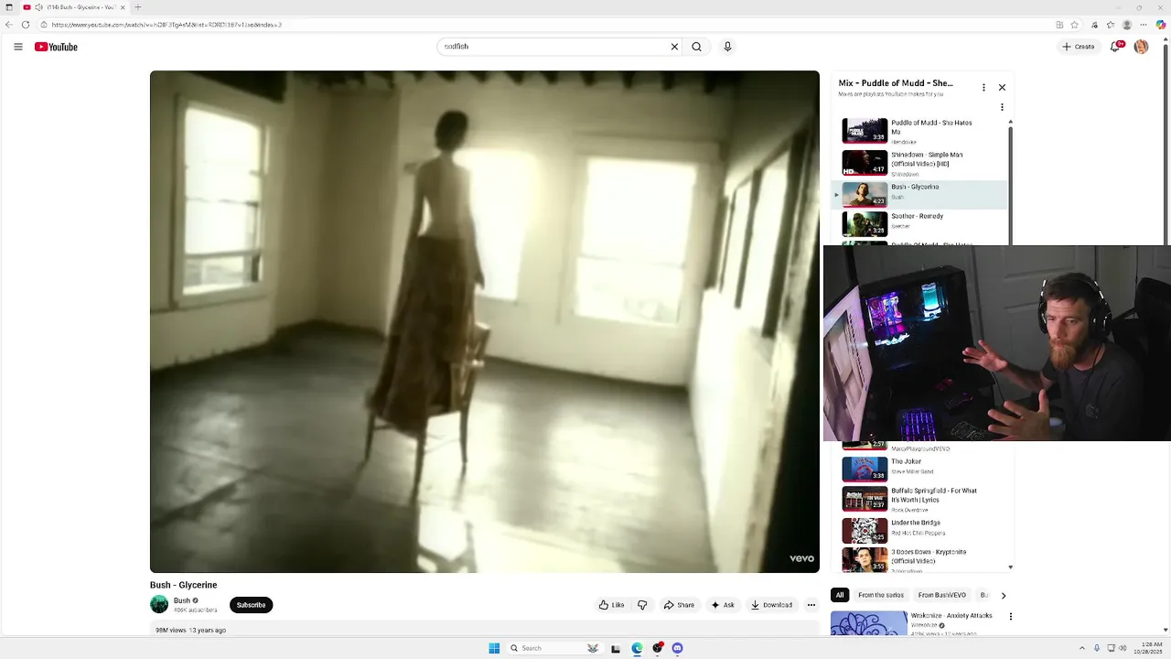Open the Create button
Viewport: 1171px width, 659px height.
tap(1079, 47)
